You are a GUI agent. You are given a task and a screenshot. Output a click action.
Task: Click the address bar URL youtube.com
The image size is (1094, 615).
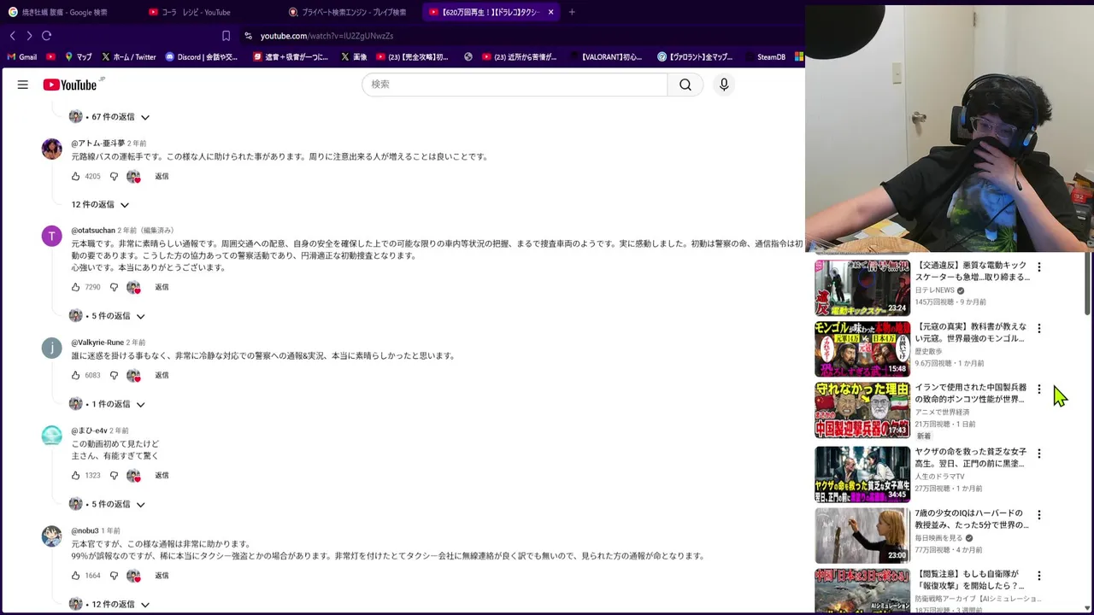(326, 36)
